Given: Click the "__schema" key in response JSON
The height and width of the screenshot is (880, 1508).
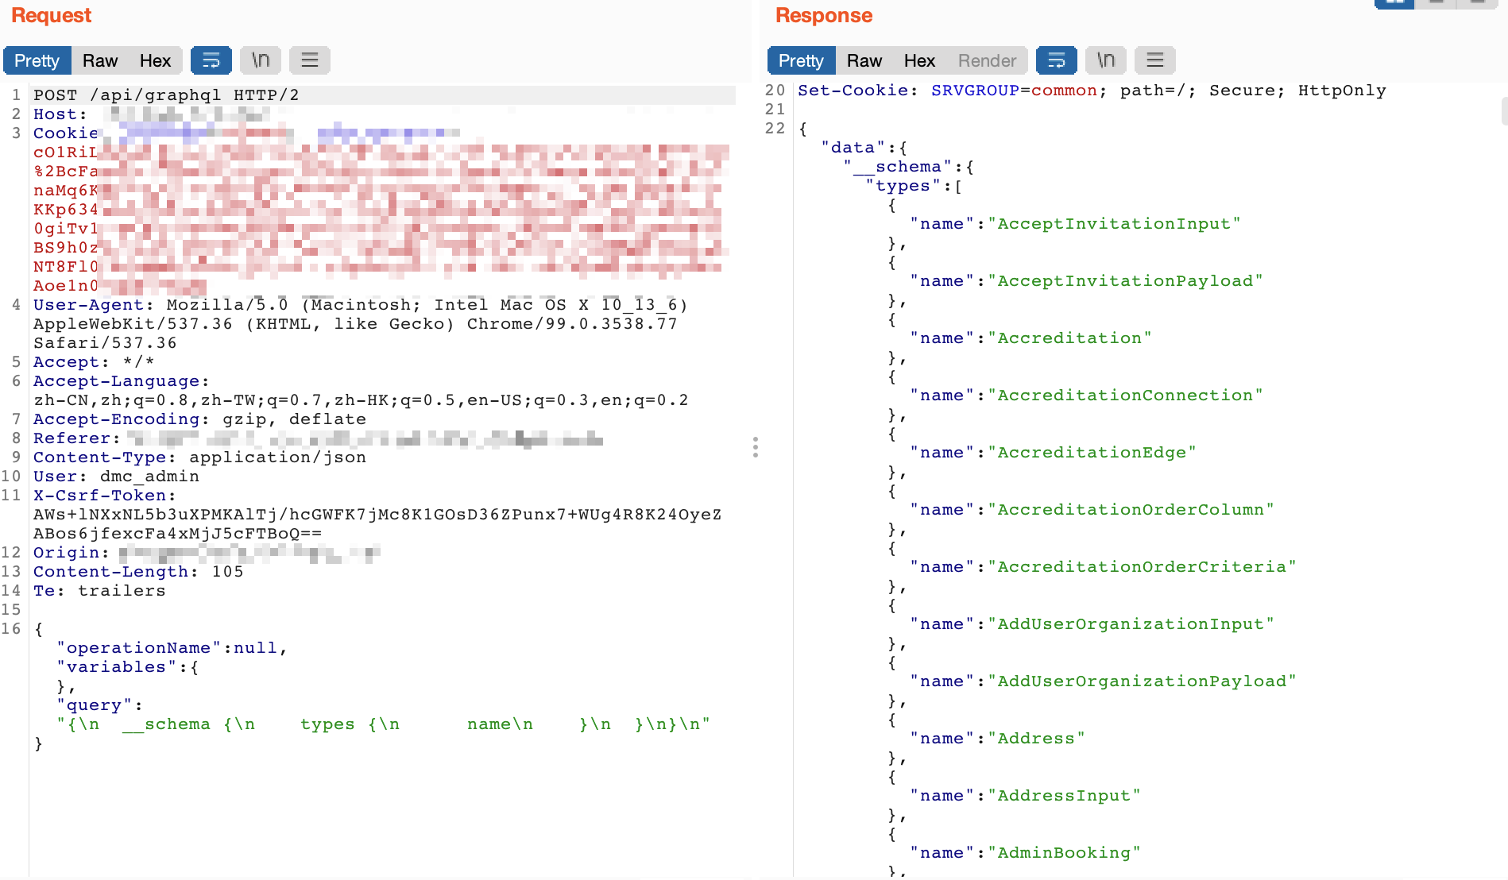Looking at the screenshot, I should (x=897, y=167).
